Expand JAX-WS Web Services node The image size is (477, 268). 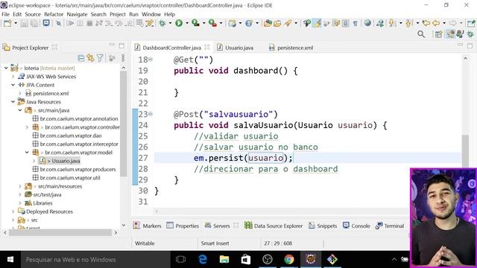click(x=13, y=77)
